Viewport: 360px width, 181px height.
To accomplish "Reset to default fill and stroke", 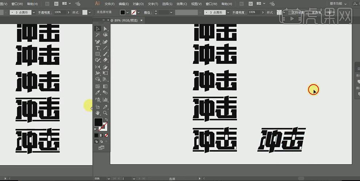I will click(95, 129).
